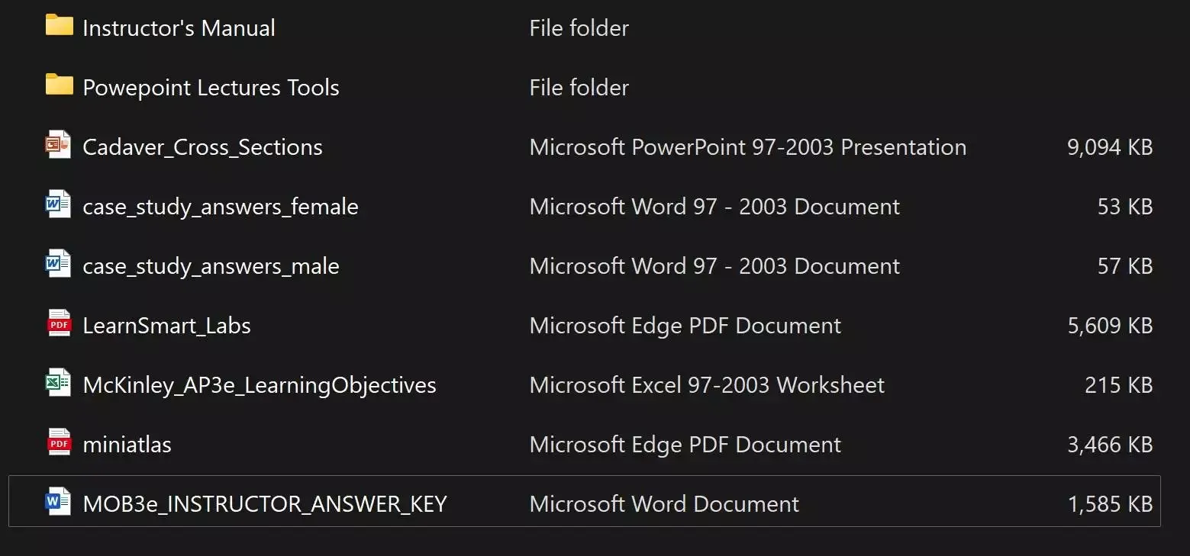Select the Powepoint Lectures Tools folder name
This screenshot has height=556, width=1190.
[211, 88]
